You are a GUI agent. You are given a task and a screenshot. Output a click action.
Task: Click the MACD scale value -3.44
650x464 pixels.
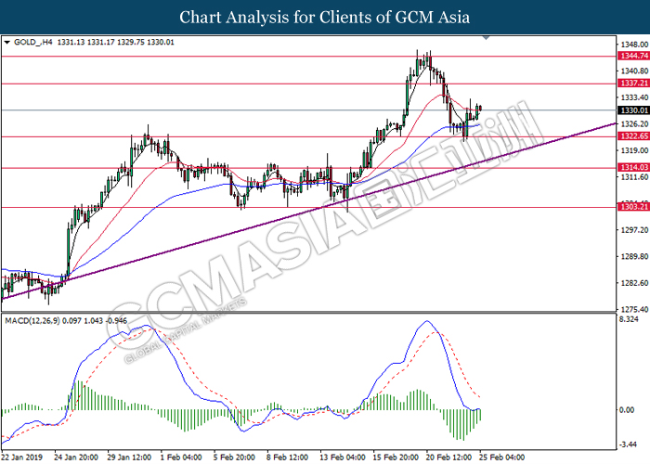(x=628, y=445)
